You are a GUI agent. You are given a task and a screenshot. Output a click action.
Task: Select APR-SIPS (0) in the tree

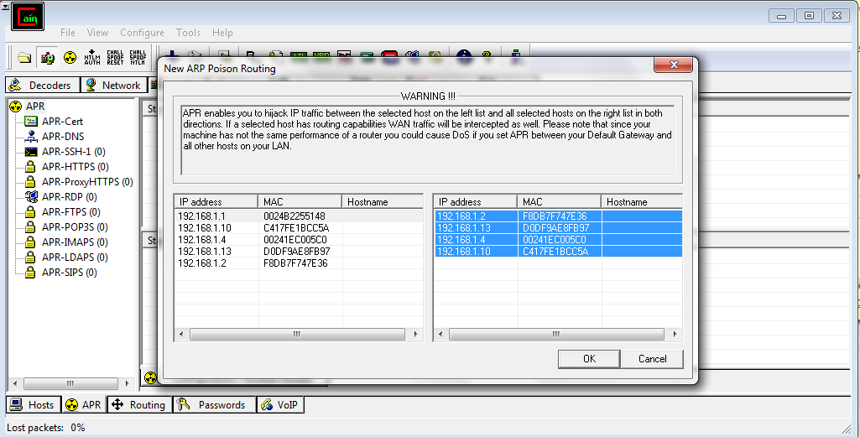pyautogui.click(x=69, y=273)
